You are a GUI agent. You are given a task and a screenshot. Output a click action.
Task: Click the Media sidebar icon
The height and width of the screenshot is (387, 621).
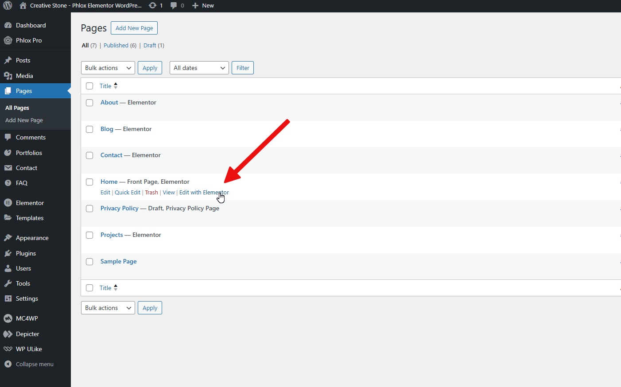[x=8, y=76]
